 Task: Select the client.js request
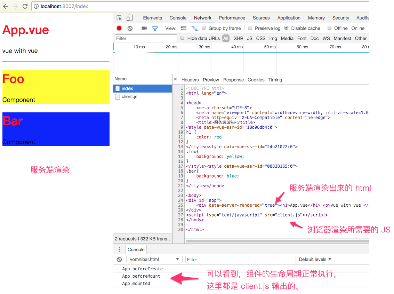click(x=129, y=97)
